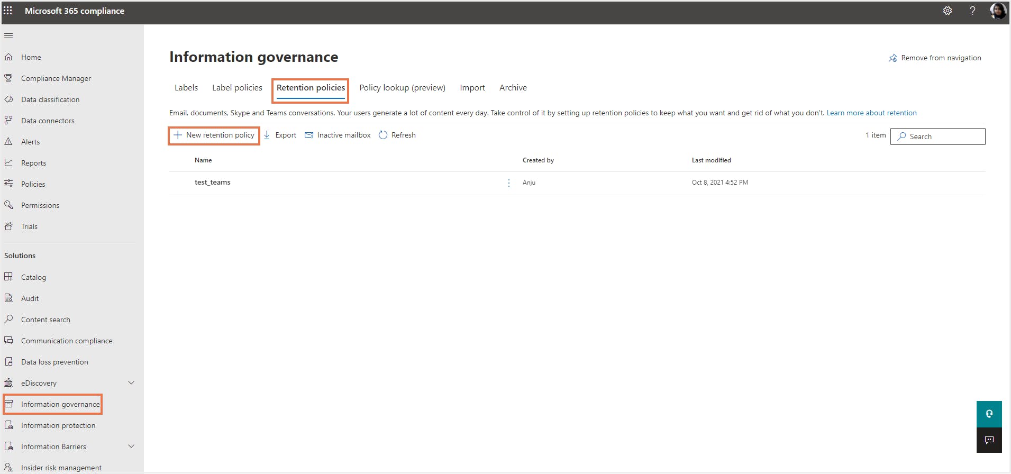This screenshot has width=1011, height=474.
Task: Click the Audit document icon
Action: click(8, 298)
